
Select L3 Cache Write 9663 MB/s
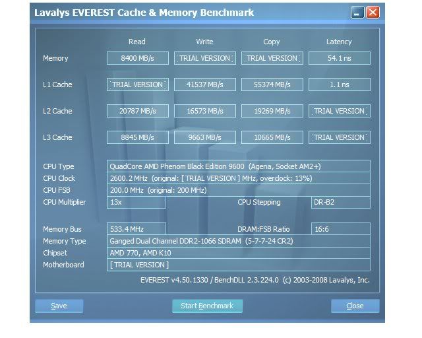click(205, 137)
